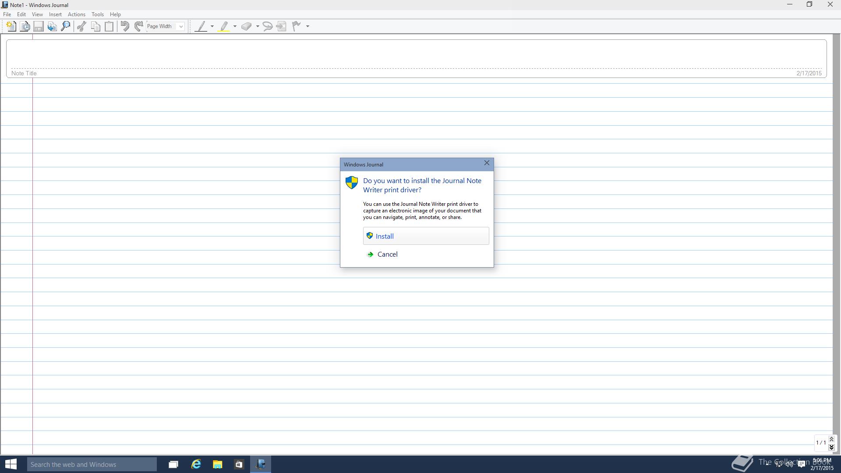Click the Insert/Remove Space tool icon
This screenshot has height=473, width=841.
click(x=282, y=26)
